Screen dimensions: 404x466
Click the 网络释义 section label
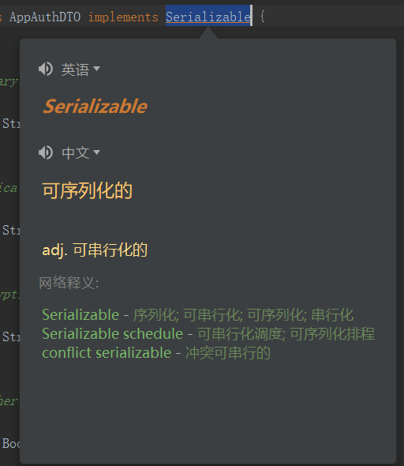pyautogui.click(x=69, y=283)
